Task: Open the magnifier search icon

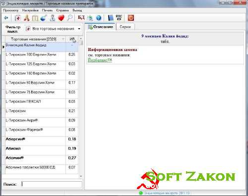Action: click(70, 18)
